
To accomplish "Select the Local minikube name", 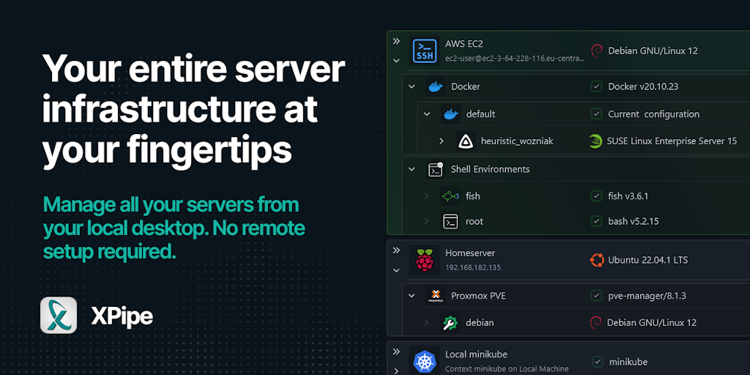I will [x=476, y=354].
